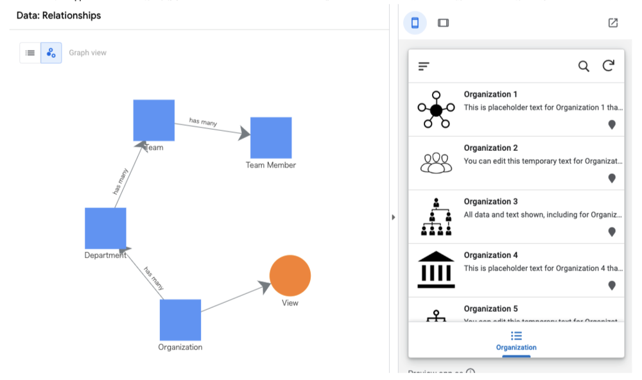Open Organization 2 list row
The image size is (642, 380).
tap(516, 163)
